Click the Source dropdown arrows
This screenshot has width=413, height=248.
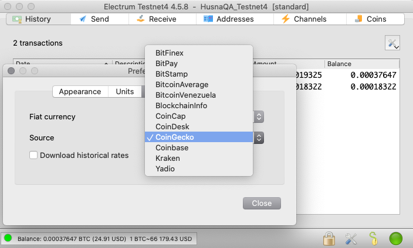[259, 137]
